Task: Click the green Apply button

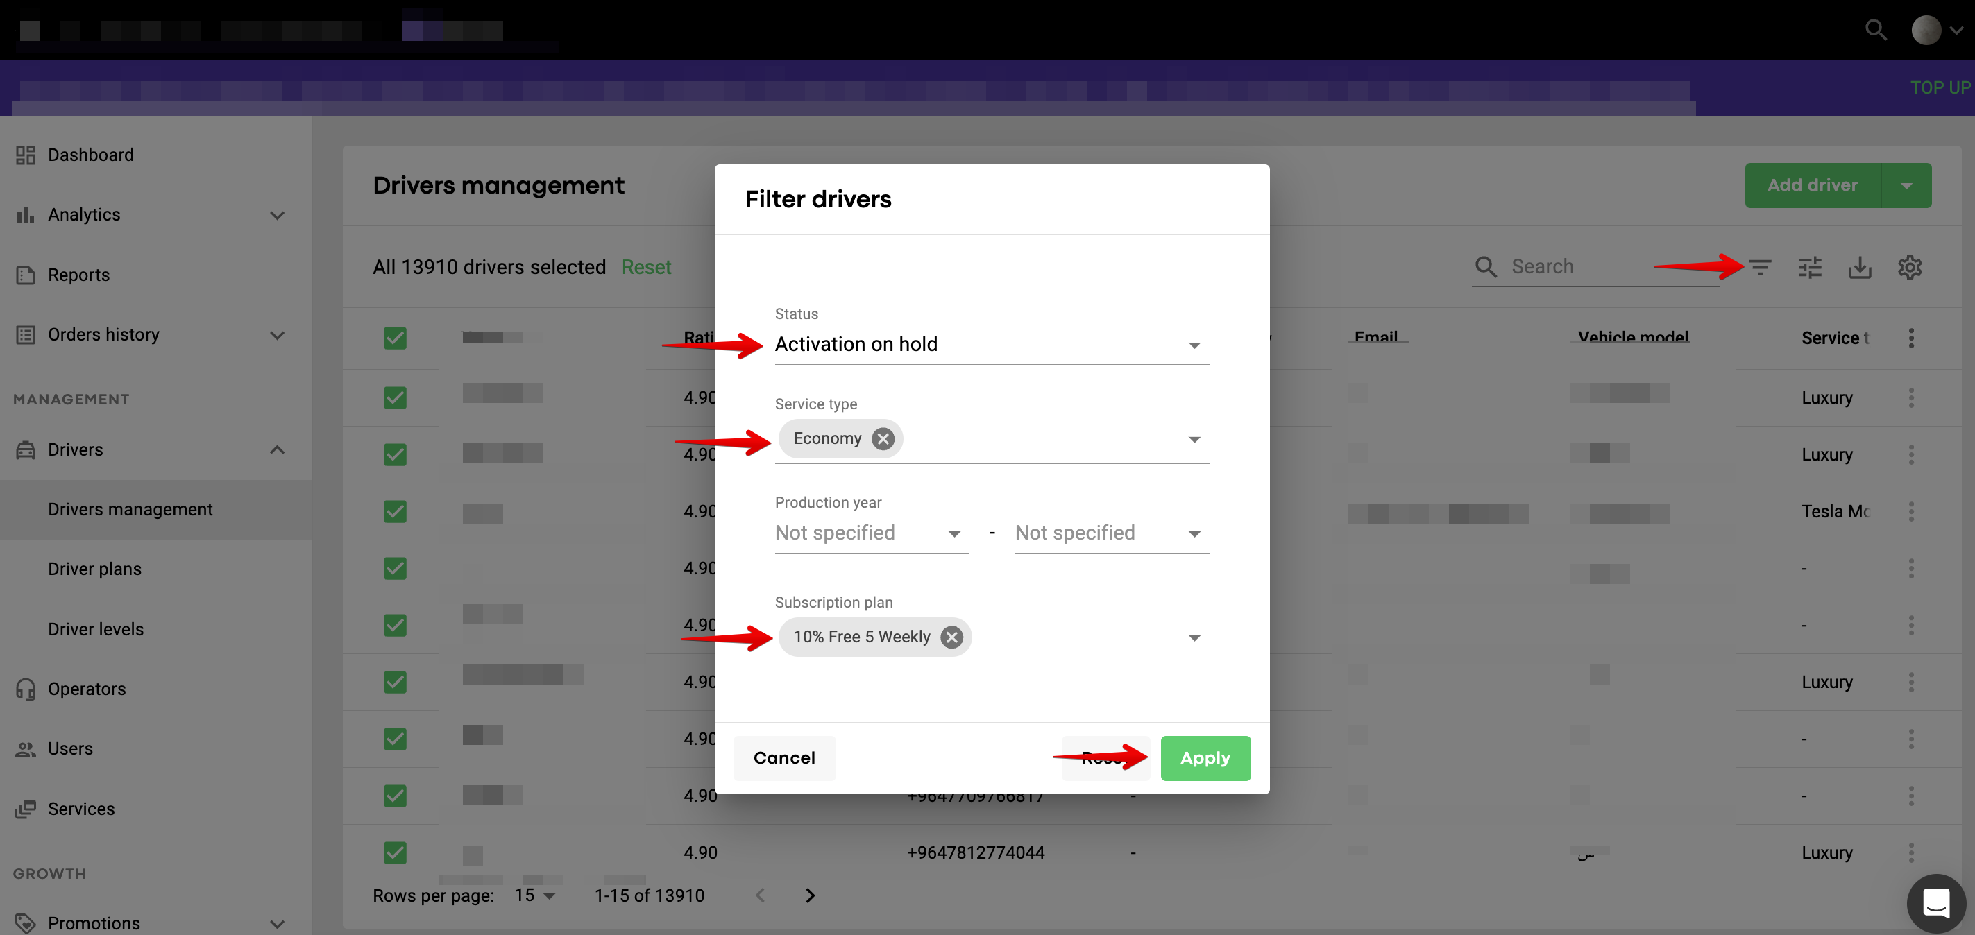Action: (1205, 758)
